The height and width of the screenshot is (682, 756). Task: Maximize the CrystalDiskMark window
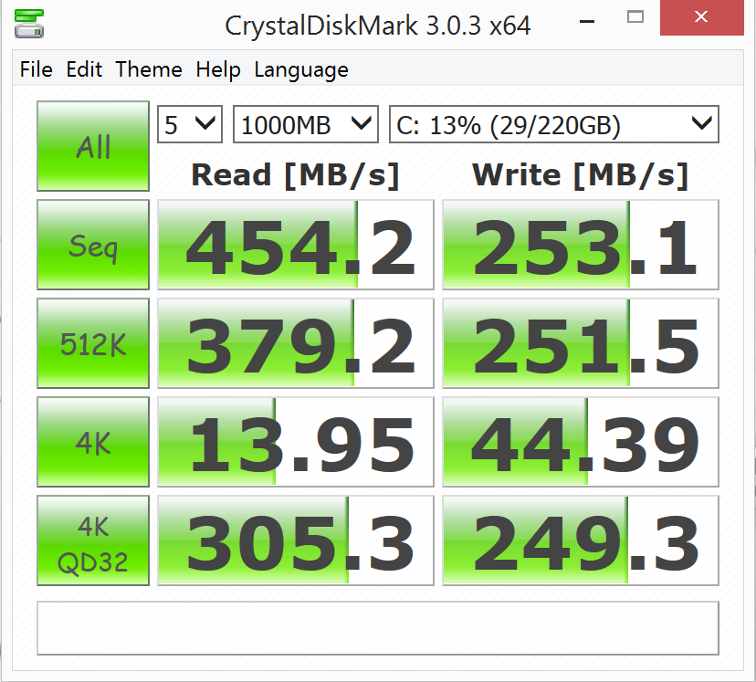[635, 18]
